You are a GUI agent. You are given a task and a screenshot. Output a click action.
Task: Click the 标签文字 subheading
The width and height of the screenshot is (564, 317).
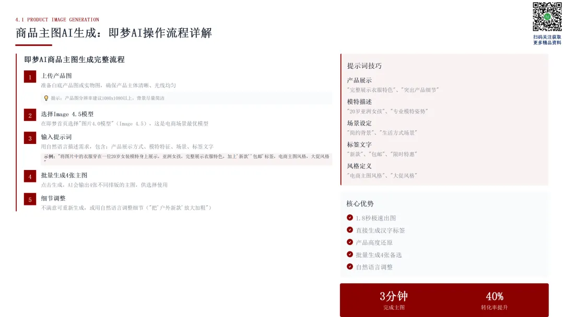[x=359, y=144]
